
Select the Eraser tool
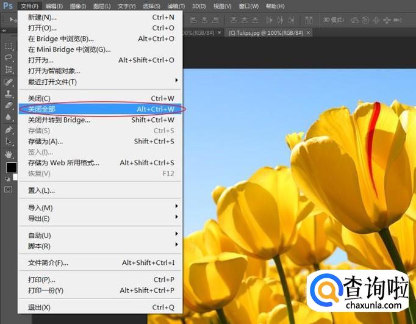point(9,106)
